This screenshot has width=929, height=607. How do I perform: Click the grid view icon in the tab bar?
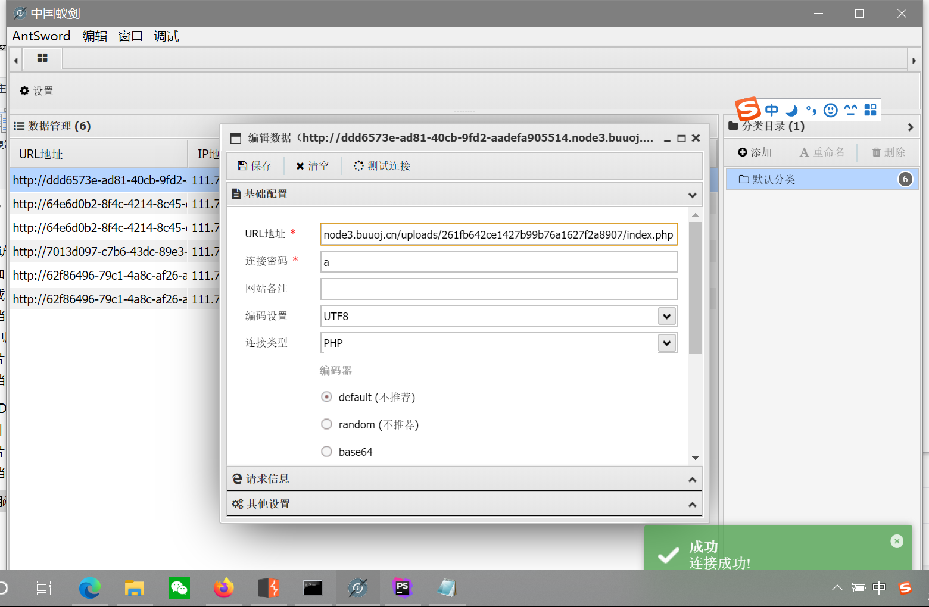click(42, 58)
